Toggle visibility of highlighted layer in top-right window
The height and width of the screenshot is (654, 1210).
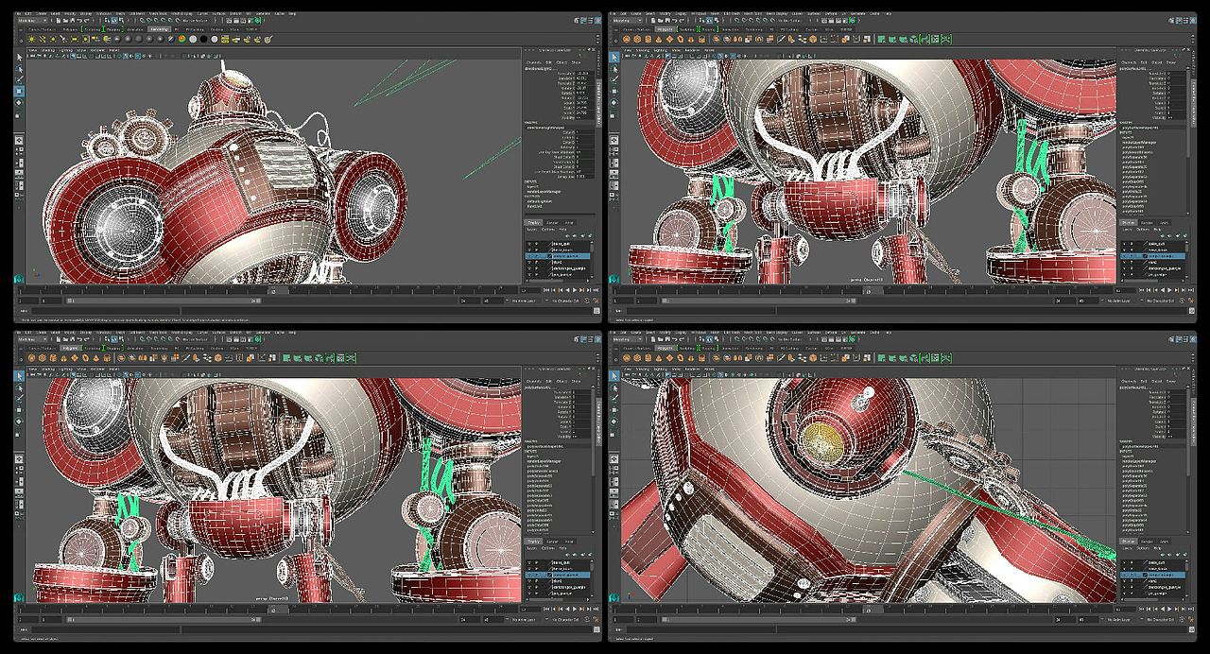pyautogui.click(x=1124, y=256)
